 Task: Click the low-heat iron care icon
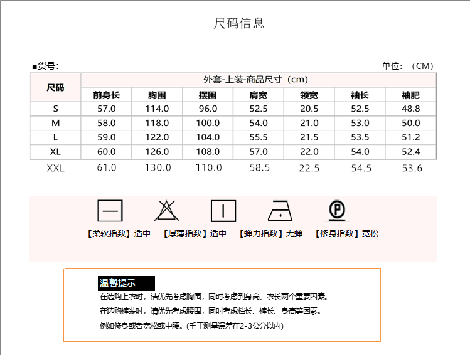pos(280,211)
